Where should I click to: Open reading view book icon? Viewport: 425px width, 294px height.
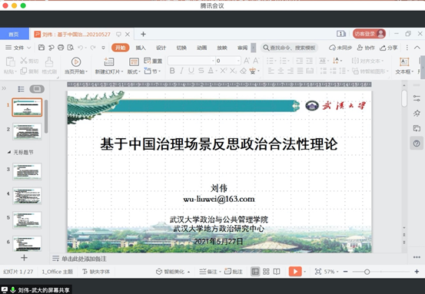[x=277, y=272]
